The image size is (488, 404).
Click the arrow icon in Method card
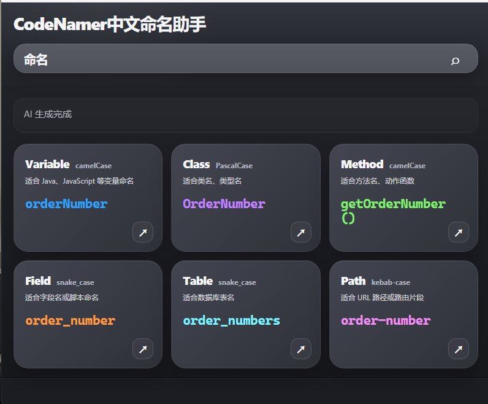(x=458, y=232)
